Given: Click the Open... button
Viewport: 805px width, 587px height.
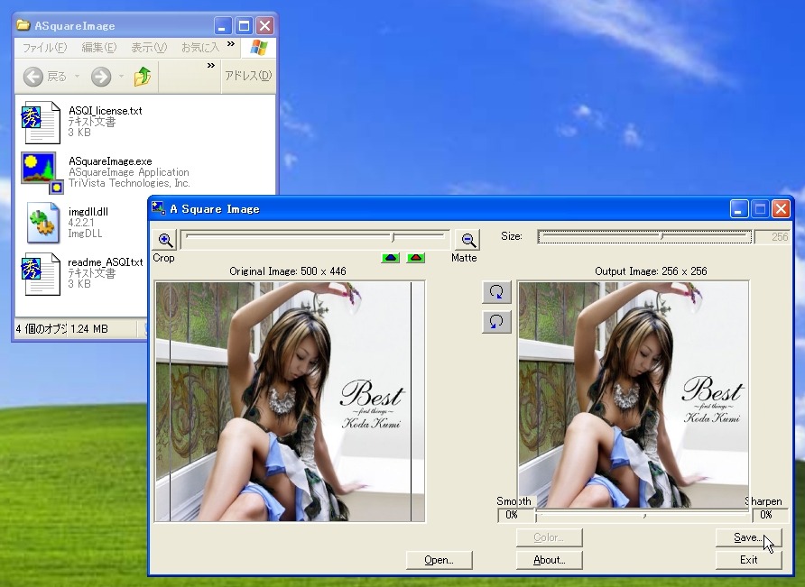Looking at the screenshot, I should point(439,560).
